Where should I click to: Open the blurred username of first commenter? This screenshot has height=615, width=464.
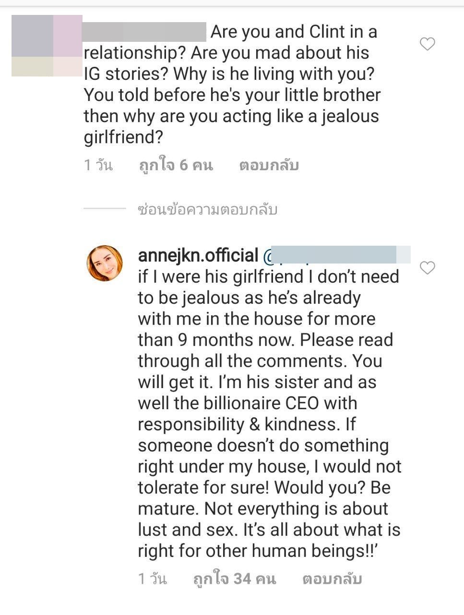pos(144,32)
